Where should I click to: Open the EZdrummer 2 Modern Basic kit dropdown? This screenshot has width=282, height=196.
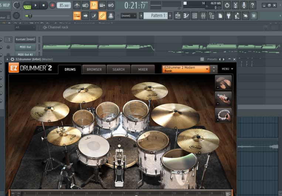click(186, 69)
